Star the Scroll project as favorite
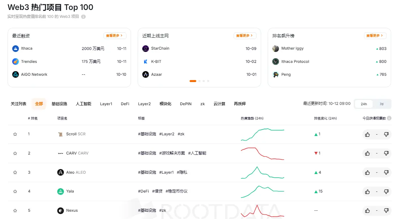Image resolution: width=408 pixels, height=219 pixels. (x=15, y=134)
